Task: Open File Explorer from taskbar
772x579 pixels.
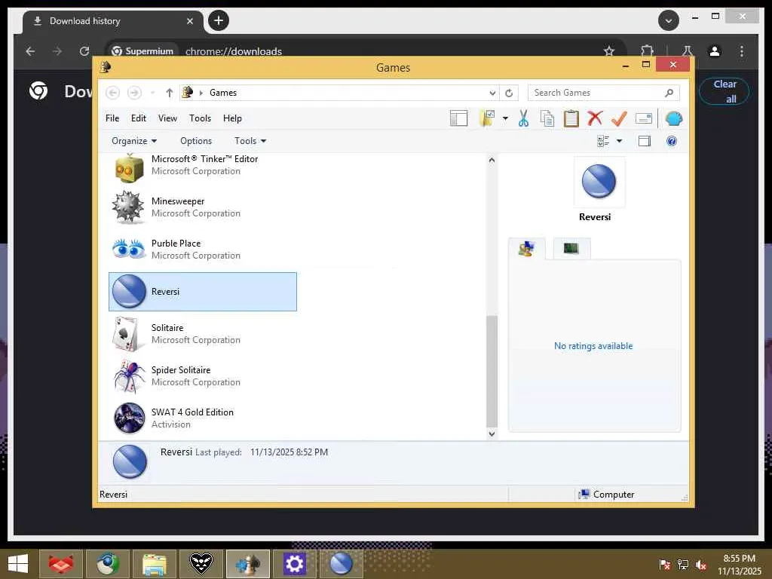Action: (154, 564)
